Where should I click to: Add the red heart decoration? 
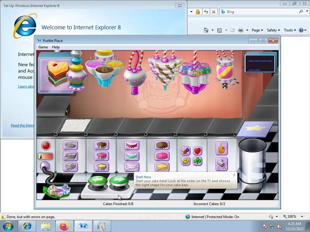197,151
